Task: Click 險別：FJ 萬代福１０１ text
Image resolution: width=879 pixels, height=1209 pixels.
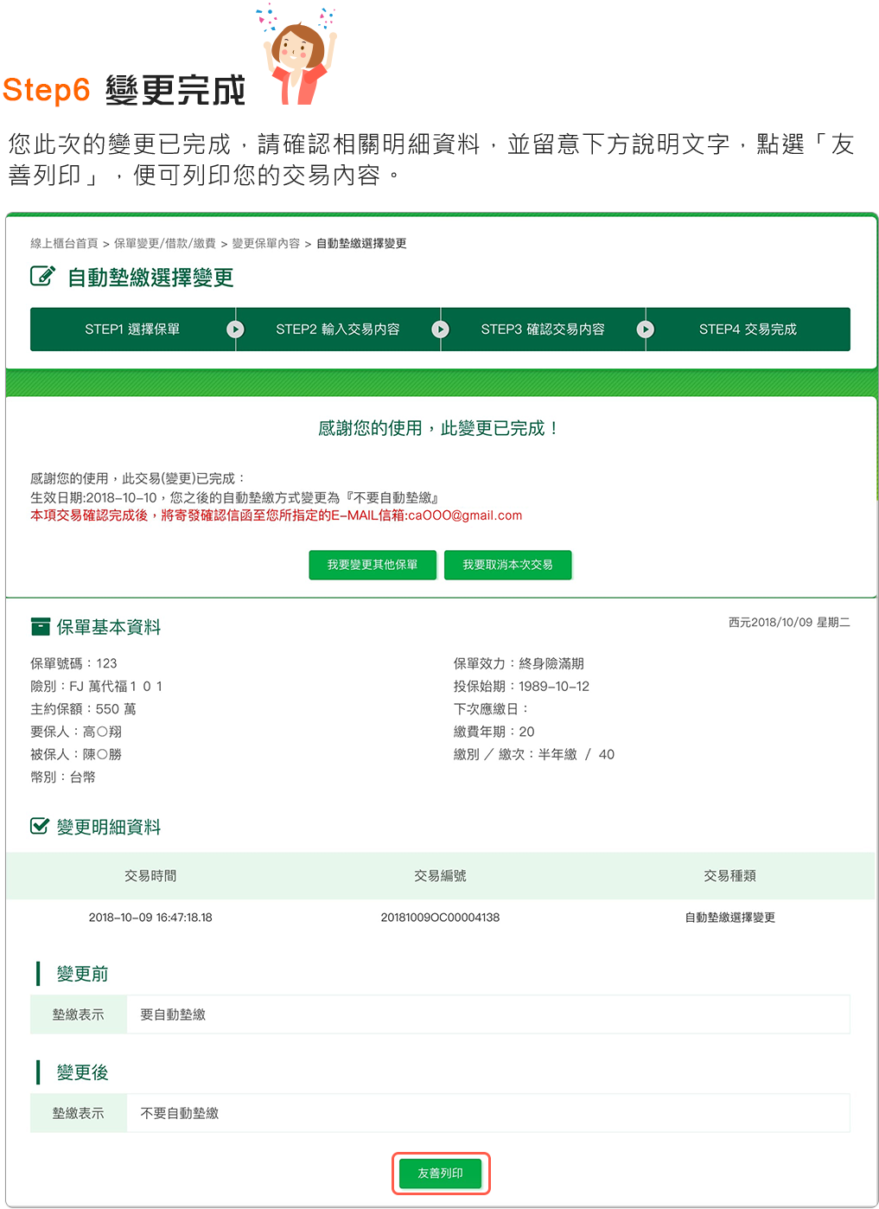Action: [97, 686]
